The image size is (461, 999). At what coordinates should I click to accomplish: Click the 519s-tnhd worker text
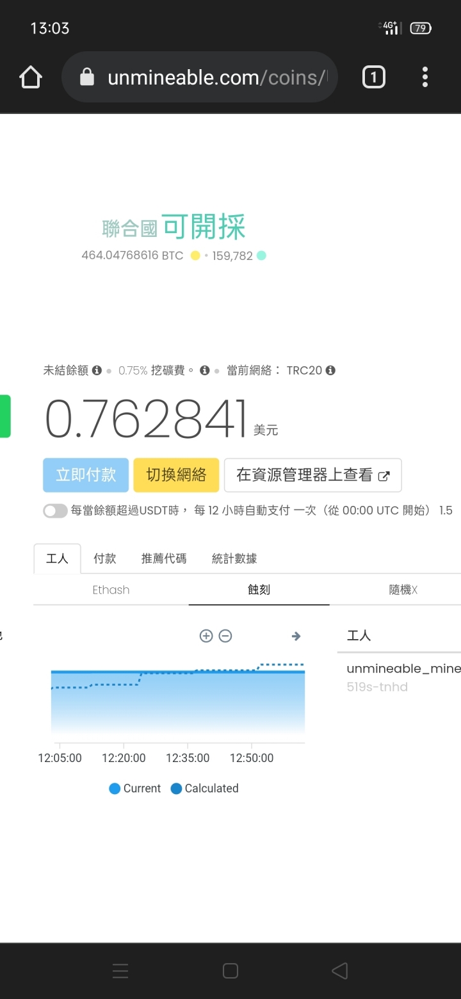377,687
